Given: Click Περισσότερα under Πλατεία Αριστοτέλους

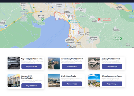Looking at the screenshot, I should pos(112,84).
